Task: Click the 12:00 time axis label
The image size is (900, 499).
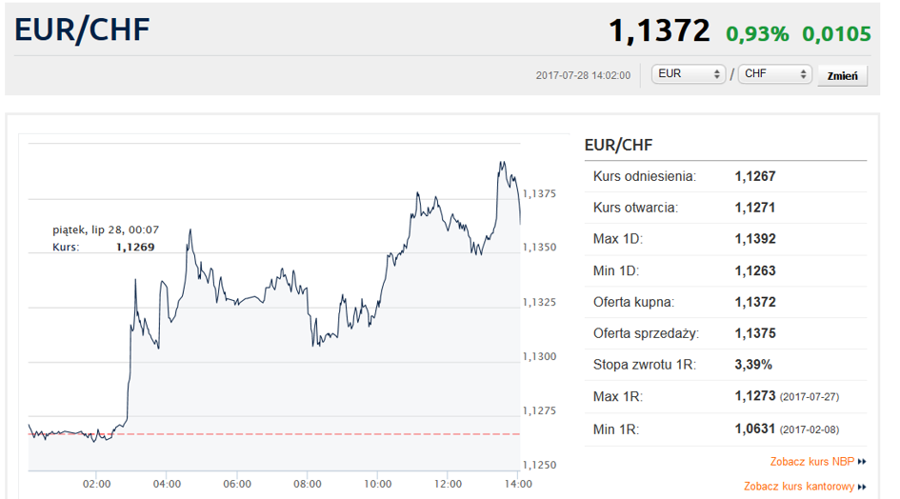Action: [x=448, y=484]
